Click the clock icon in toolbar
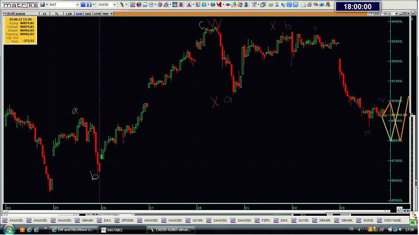The height and width of the screenshot is (235, 419). click(x=151, y=5)
